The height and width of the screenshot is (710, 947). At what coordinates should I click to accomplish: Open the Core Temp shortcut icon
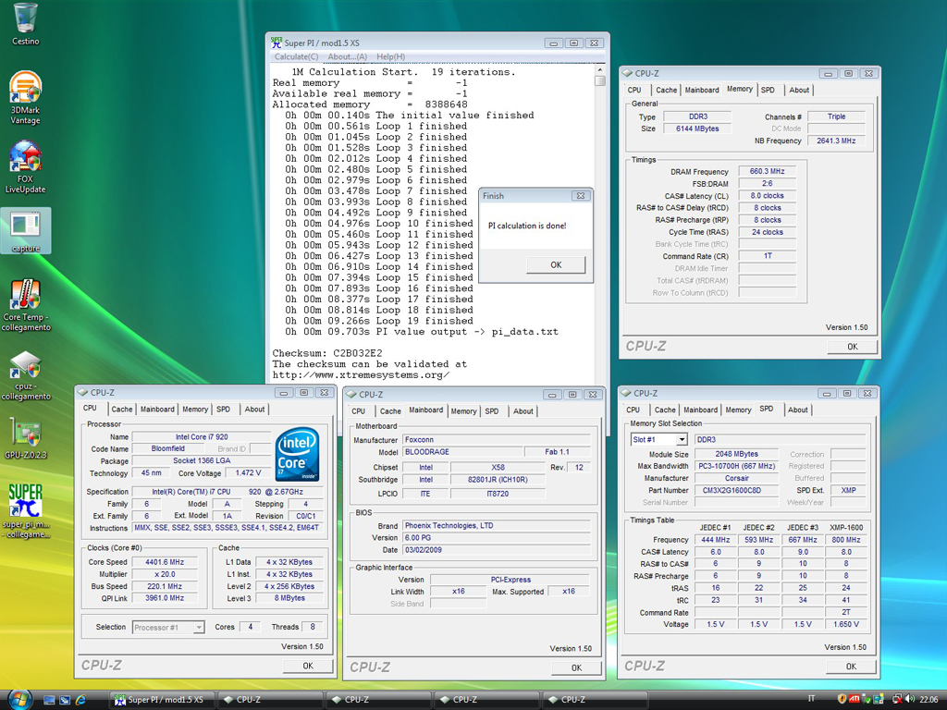[x=25, y=305]
